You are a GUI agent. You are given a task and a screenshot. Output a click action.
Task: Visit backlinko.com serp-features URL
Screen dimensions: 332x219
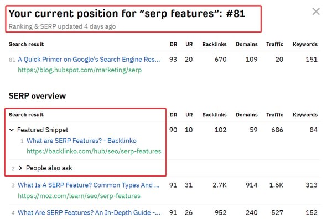click(x=94, y=151)
